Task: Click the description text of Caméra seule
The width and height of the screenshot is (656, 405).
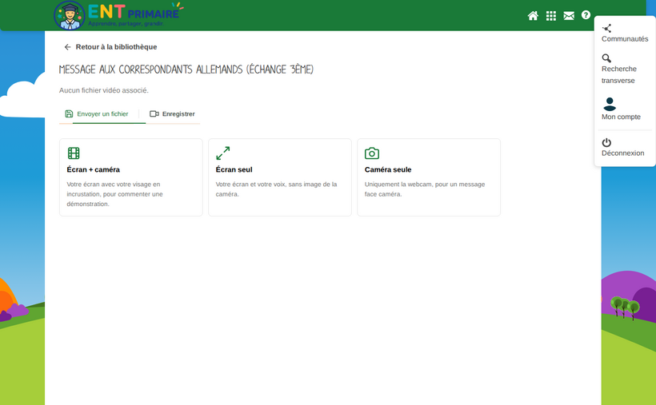Action: [x=425, y=189]
